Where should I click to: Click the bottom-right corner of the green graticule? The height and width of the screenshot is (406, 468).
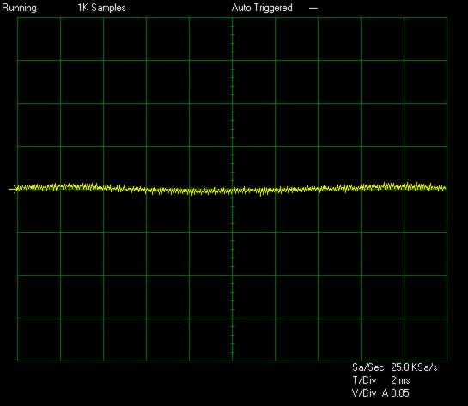pyautogui.click(x=447, y=361)
